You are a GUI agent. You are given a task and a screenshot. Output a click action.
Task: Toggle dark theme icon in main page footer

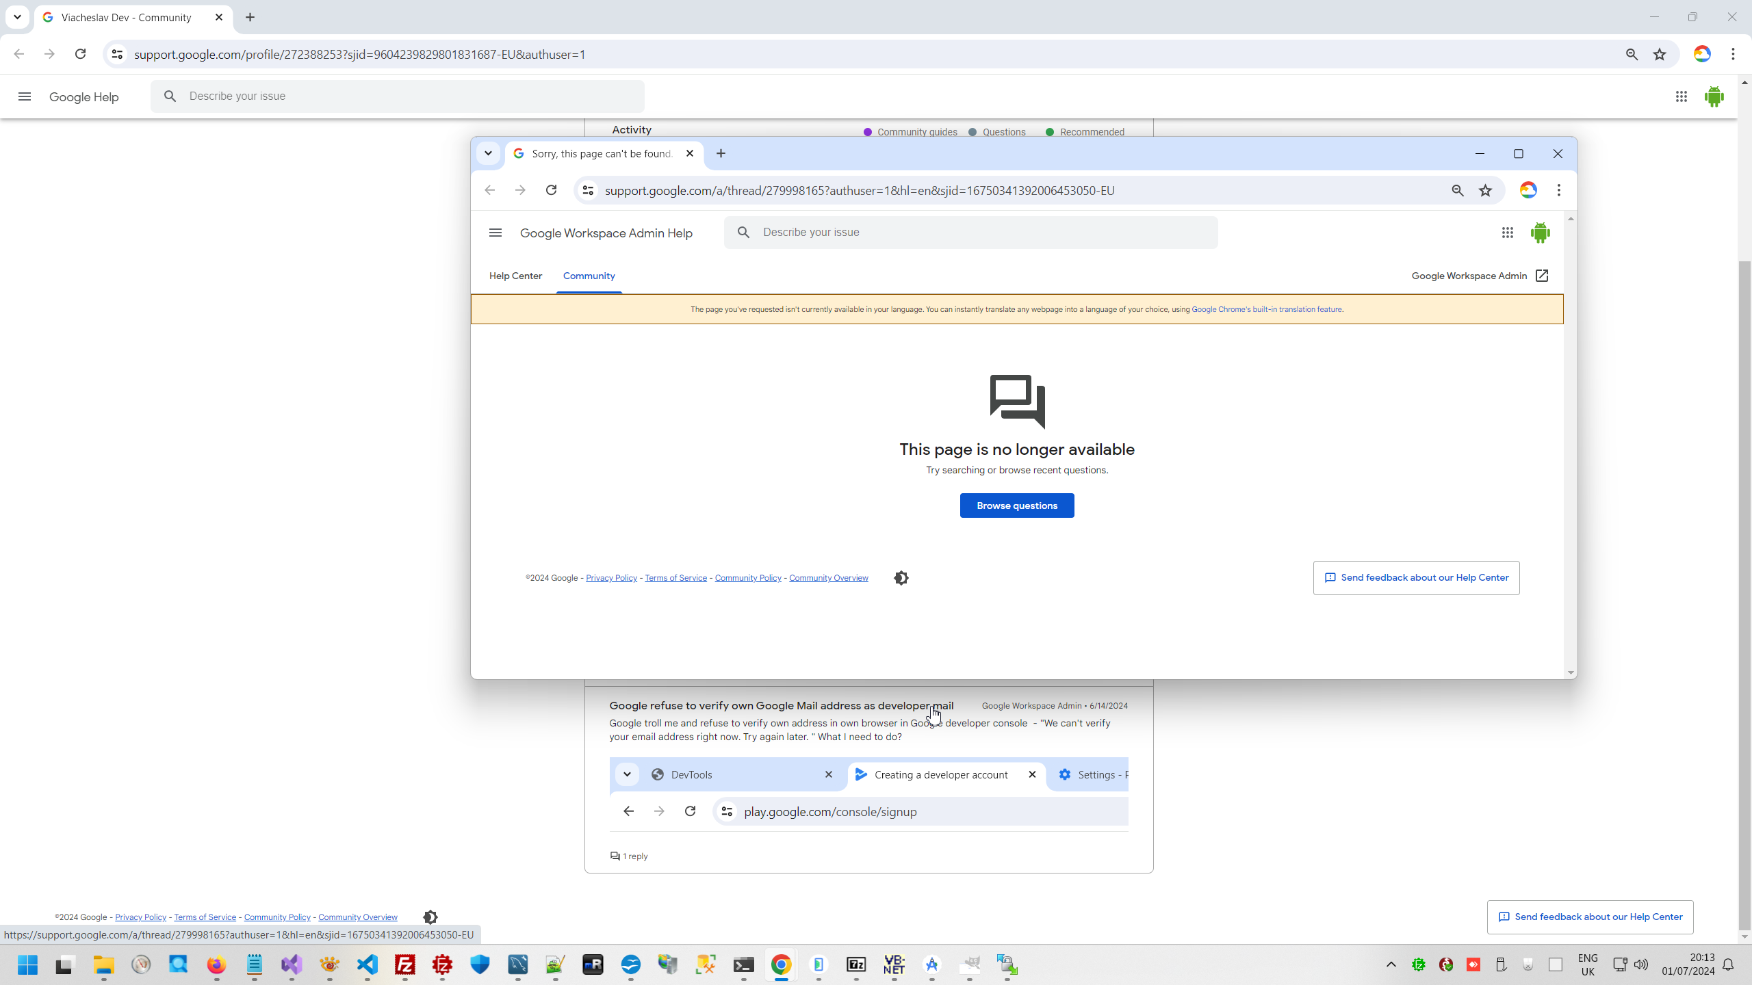pos(430,917)
